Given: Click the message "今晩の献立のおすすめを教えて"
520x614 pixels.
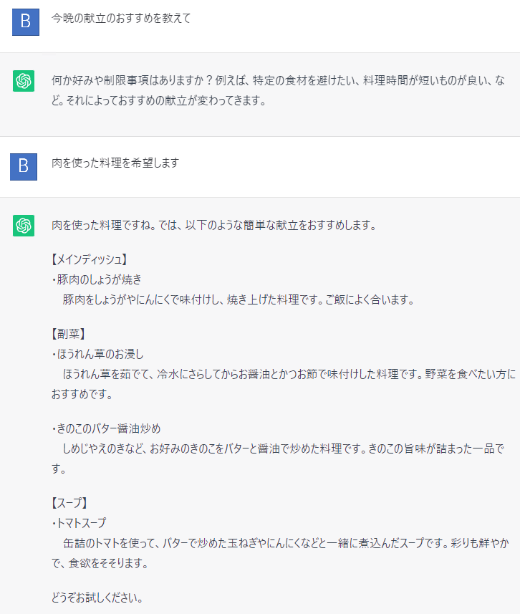Looking at the screenshot, I should (121, 19).
